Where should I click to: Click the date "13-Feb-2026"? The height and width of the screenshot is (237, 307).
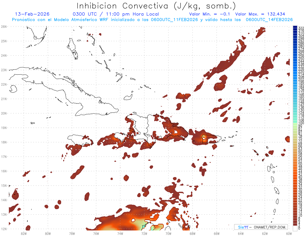(32, 14)
